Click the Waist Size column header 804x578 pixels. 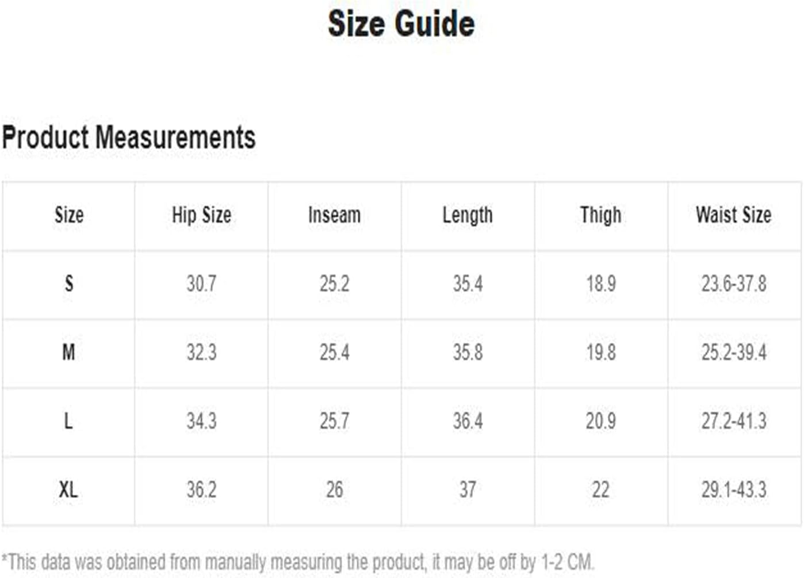(733, 215)
